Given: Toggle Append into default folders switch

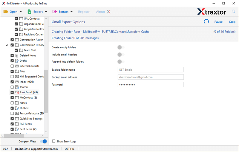Looking at the screenshot, I should pos(121,62).
